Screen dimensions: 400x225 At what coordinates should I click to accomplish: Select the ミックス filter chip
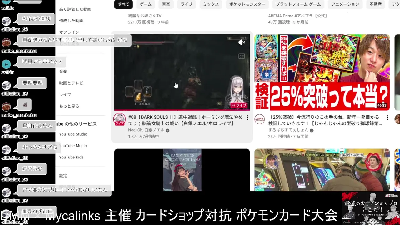pyautogui.click(x=211, y=4)
